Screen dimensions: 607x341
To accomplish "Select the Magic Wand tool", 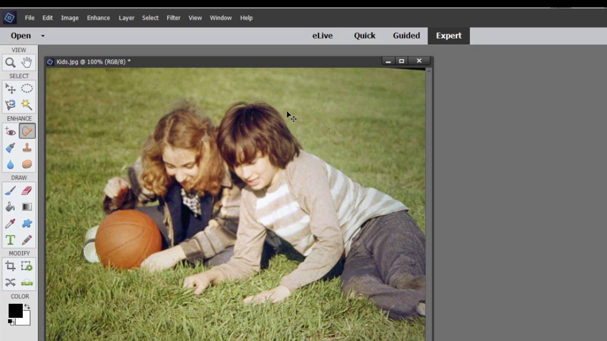I will click(27, 105).
